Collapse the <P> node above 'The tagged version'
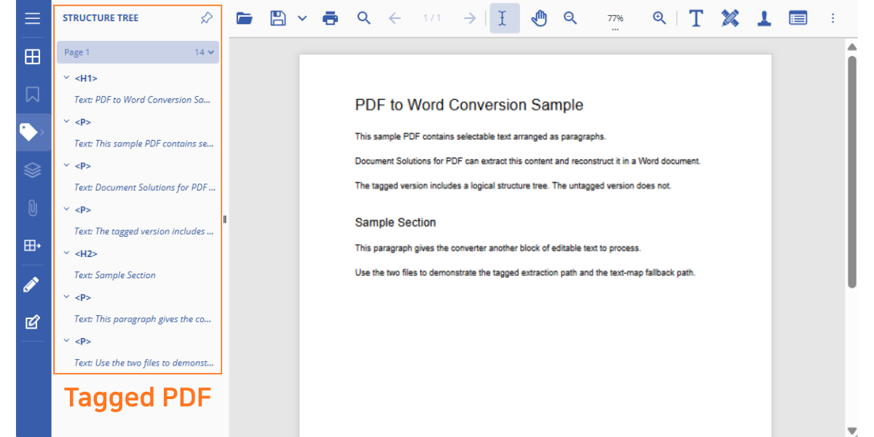The width and height of the screenshot is (874, 437). pyautogui.click(x=66, y=208)
